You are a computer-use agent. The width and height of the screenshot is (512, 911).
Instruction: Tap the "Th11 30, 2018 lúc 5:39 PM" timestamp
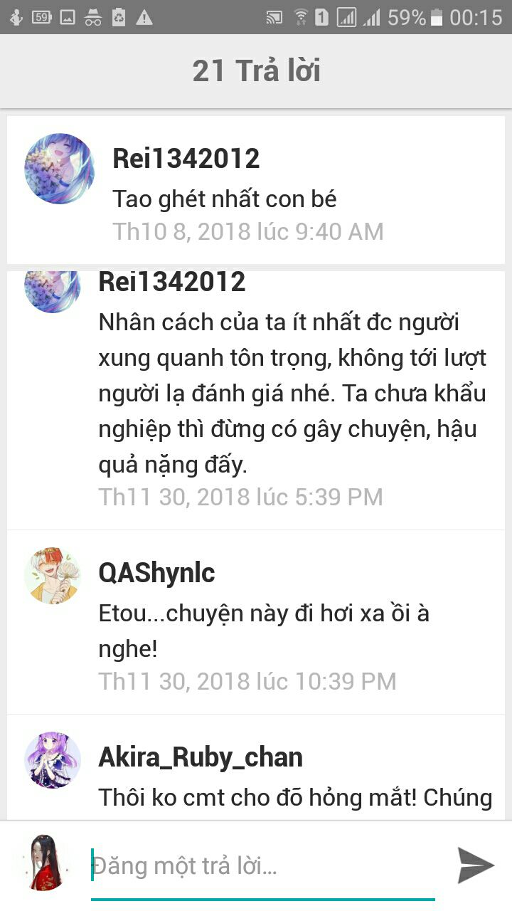(x=241, y=497)
